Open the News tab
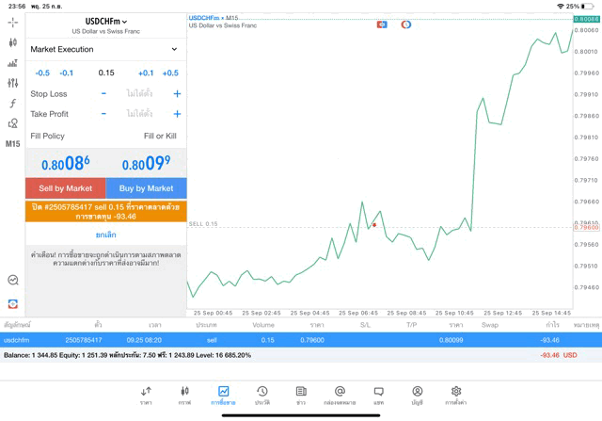 coord(301,395)
